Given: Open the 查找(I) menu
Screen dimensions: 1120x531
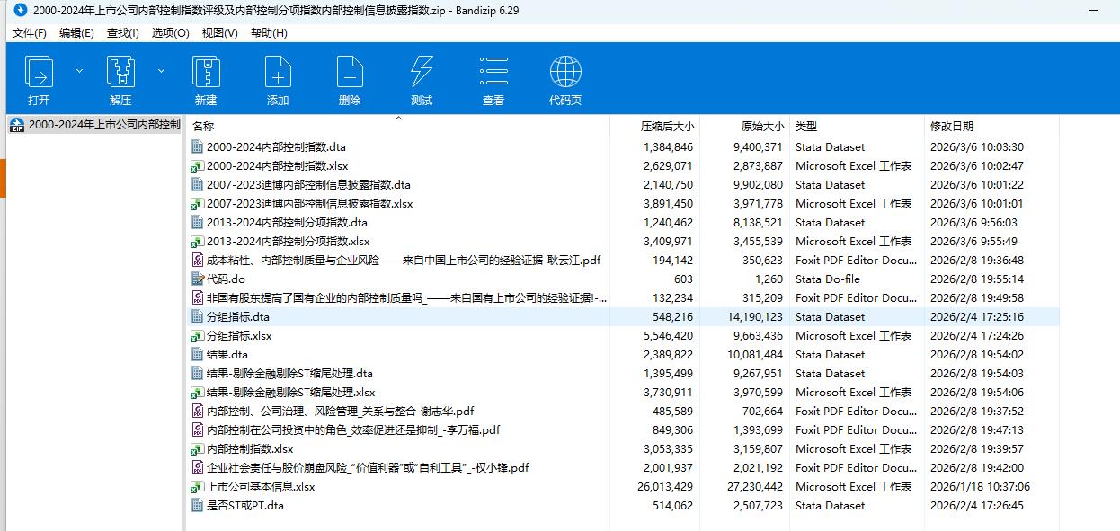Looking at the screenshot, I should [x=123, y=32].
